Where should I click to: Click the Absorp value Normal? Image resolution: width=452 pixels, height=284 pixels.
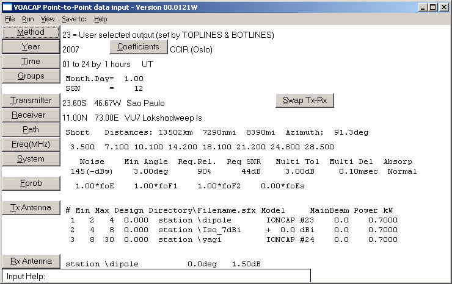[402, 171]
